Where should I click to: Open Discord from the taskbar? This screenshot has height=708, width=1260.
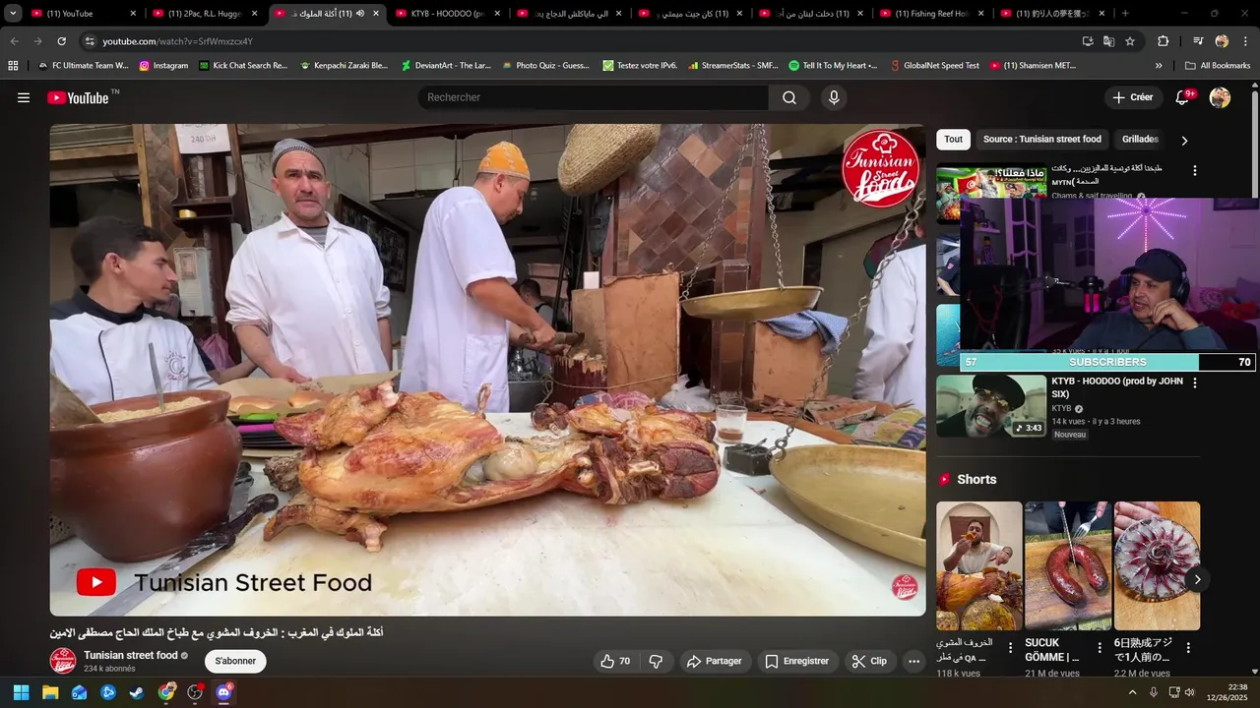tap(223, 692)
